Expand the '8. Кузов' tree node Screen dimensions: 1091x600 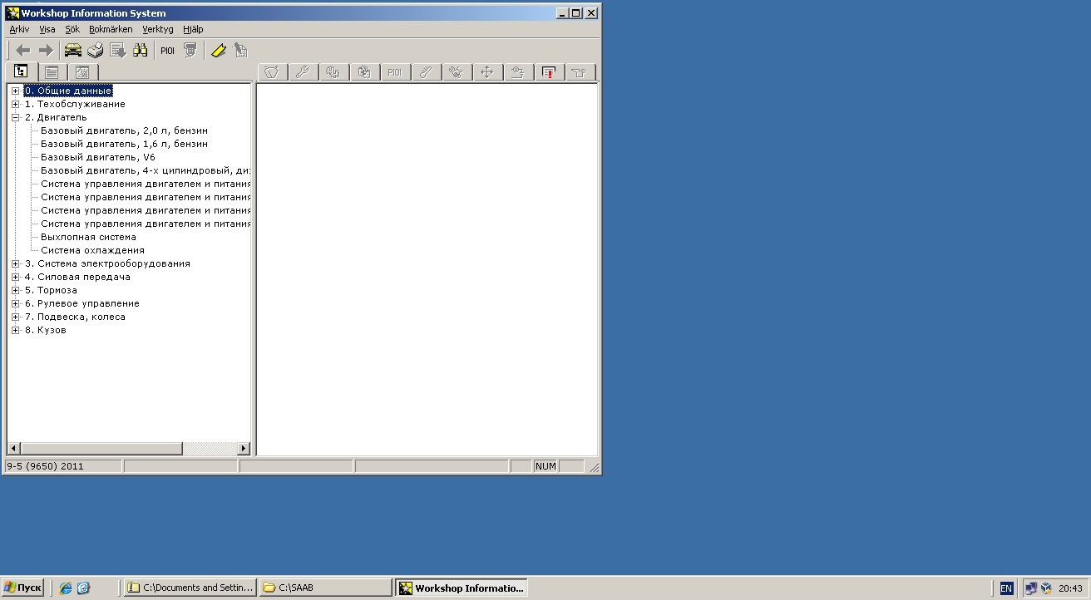[x=16, y=330]
